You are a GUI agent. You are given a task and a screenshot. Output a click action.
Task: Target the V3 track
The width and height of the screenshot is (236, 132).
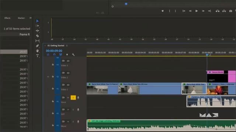point(58,65)
